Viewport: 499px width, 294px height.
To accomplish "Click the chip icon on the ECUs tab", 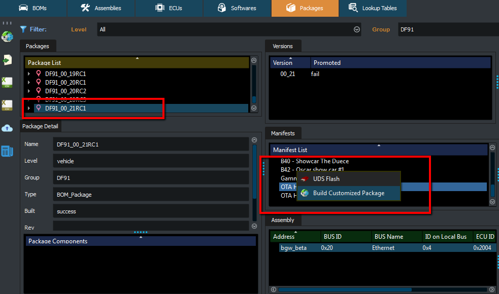I will tap(160, 8).
